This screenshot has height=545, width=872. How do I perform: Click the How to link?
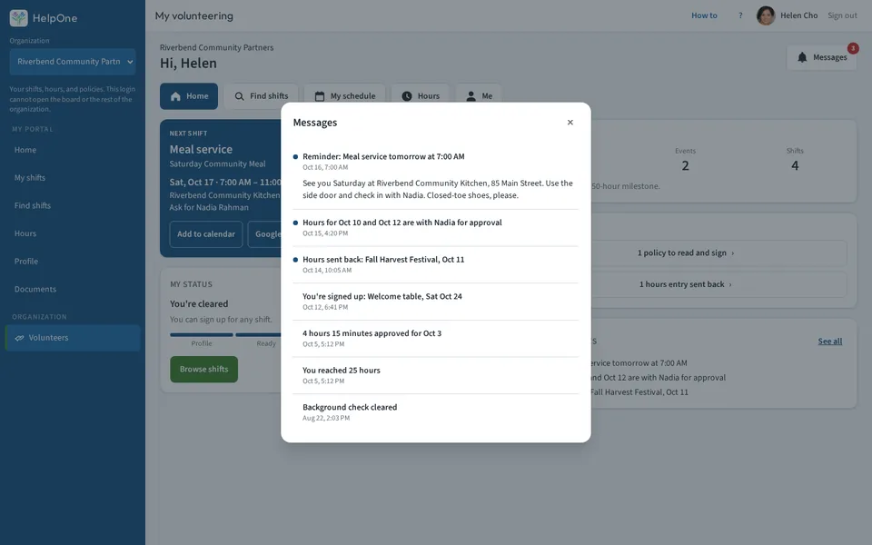tap(704, 15)
